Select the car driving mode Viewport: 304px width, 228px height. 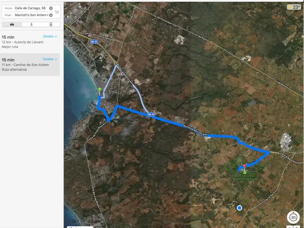pos(12,24)
